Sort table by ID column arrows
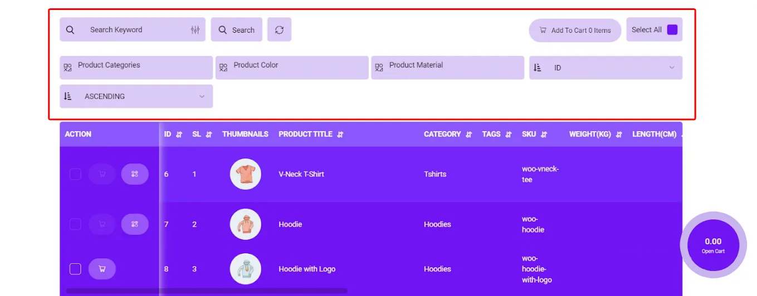This screenshot has height=296, width=757. [x=179, y=134]
